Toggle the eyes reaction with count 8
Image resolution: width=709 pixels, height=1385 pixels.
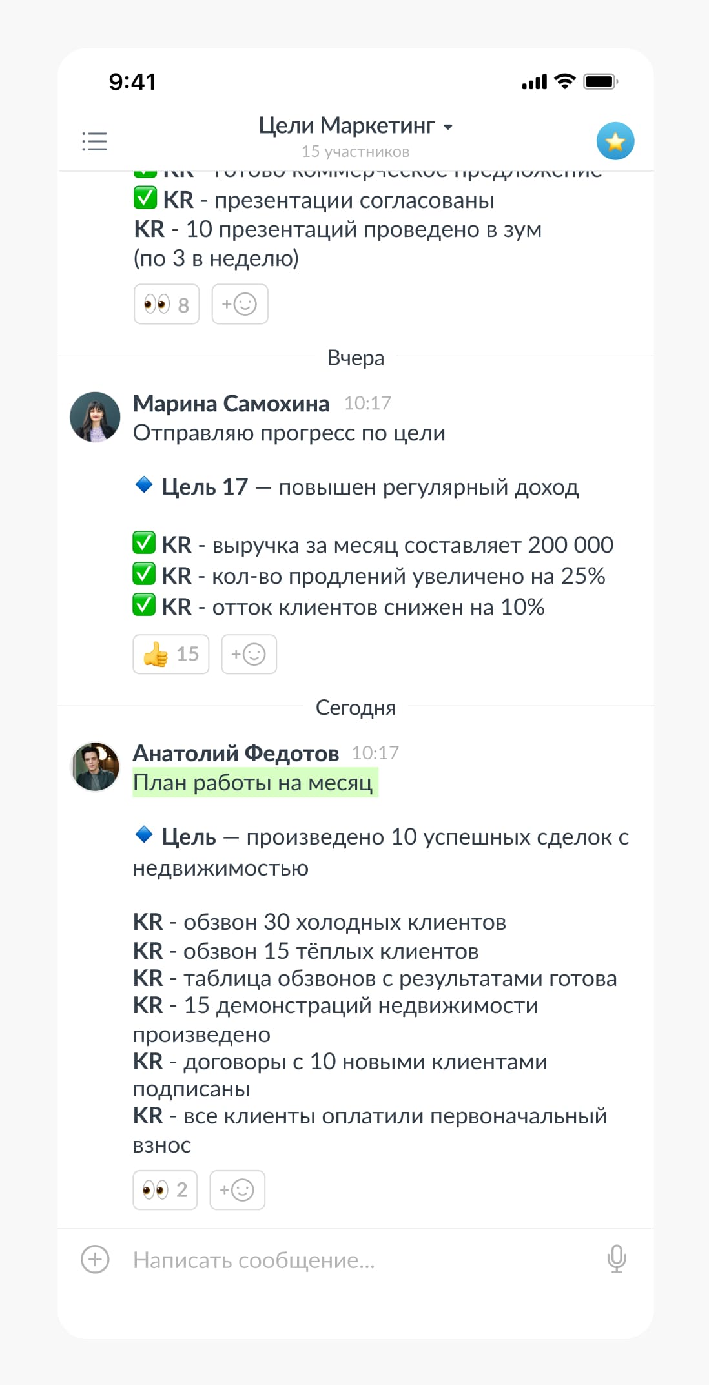click(167, 304)
